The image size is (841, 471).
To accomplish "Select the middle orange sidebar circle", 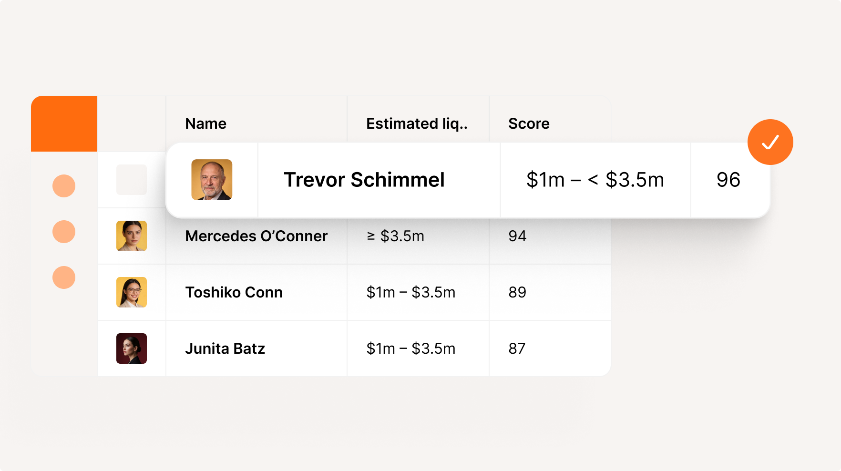I will click(64, 232).
